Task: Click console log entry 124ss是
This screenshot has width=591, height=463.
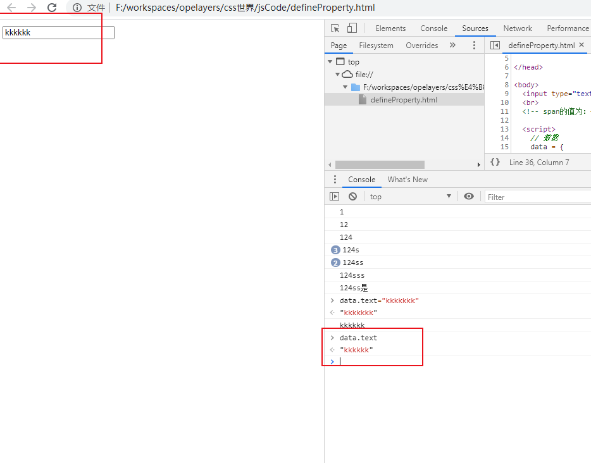Action: coord(354,288)
